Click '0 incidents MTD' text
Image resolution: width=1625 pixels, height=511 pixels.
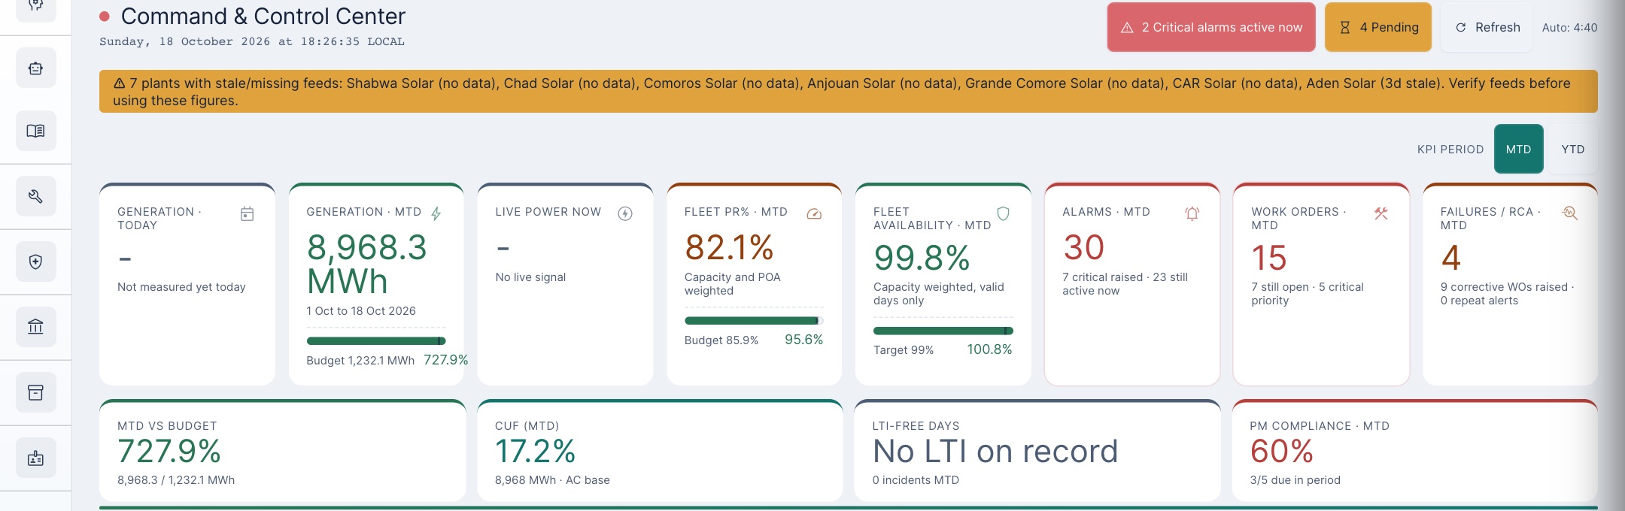(x=916, y=480)
